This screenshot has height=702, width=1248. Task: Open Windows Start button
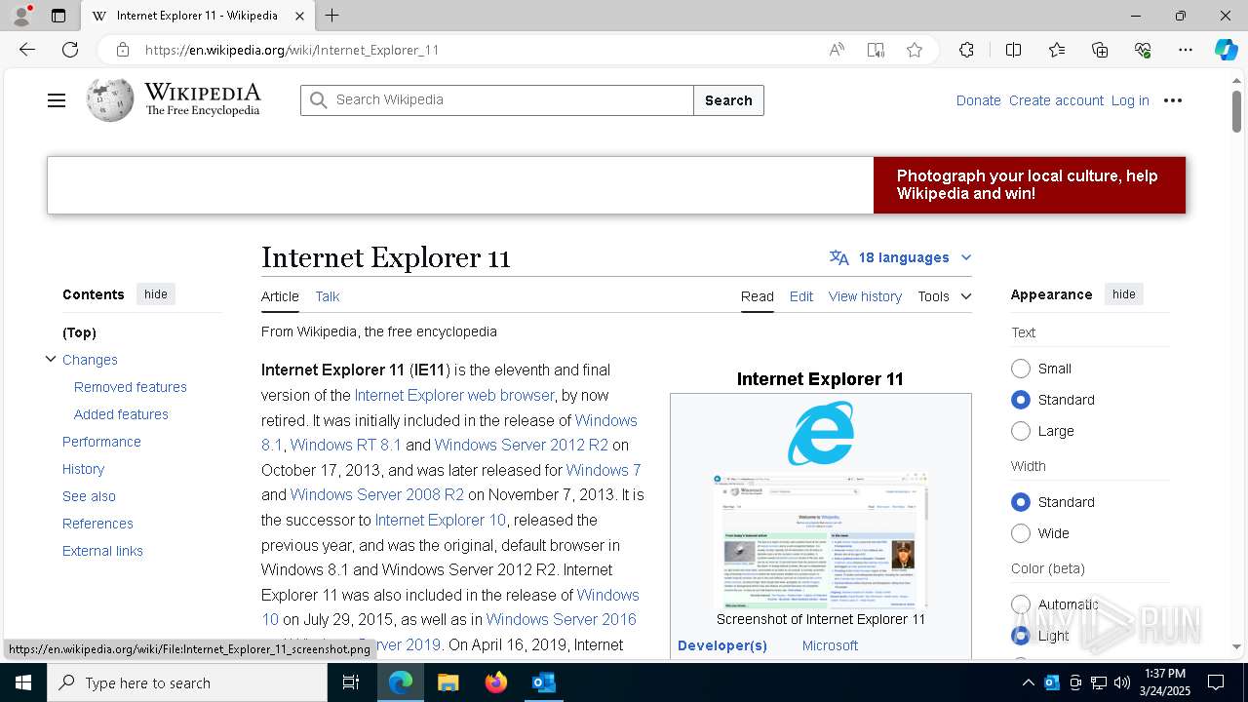23,682
